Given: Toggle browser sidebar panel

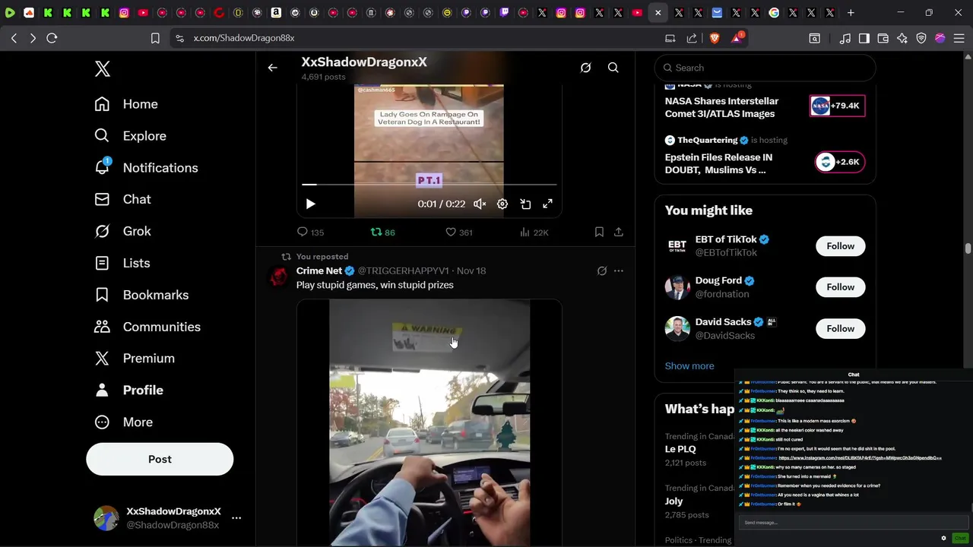Looking at the screenshot, I should [x=864, y=38].
